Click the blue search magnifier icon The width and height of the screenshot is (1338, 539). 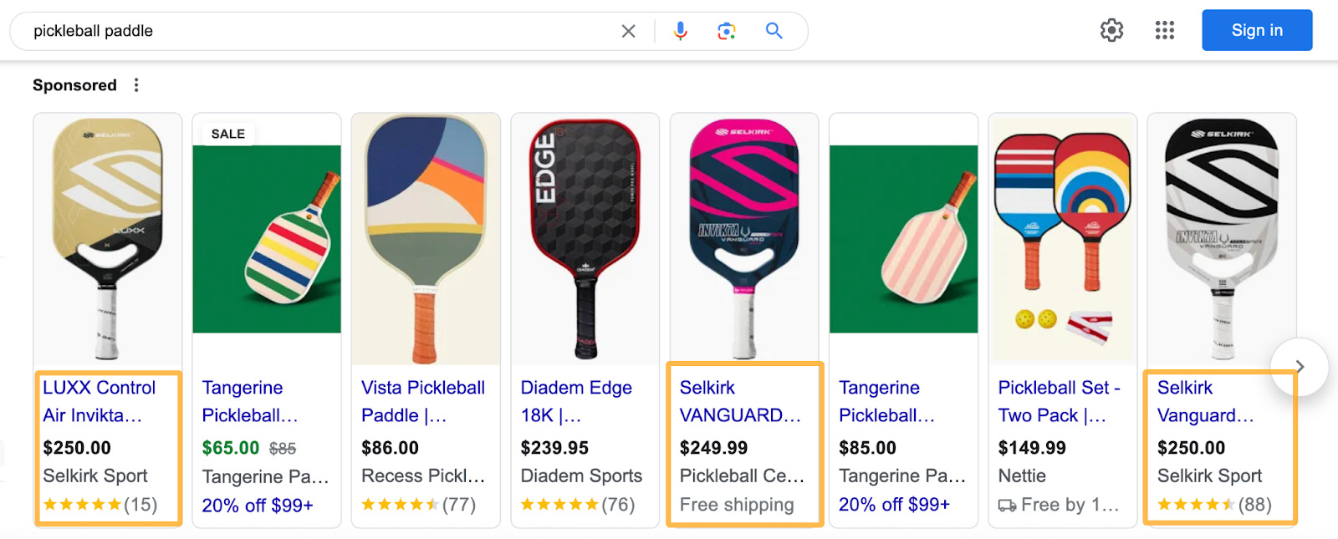click(772, 30)
